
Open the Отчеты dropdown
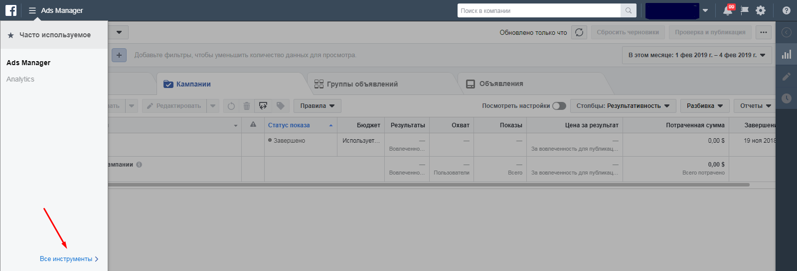tap(755, 106)
